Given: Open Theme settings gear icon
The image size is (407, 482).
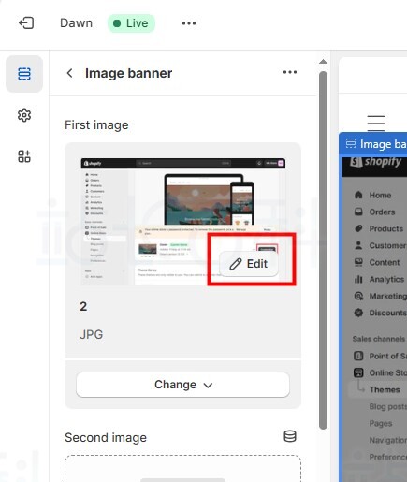Looking at the screenshot, I should pos(24,115).
